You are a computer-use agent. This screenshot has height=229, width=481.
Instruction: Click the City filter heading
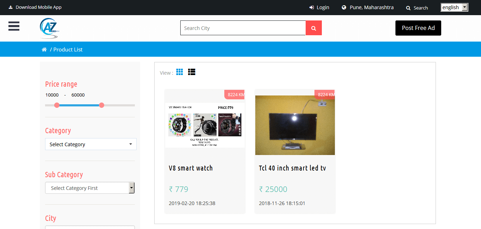tap(51, 218)
